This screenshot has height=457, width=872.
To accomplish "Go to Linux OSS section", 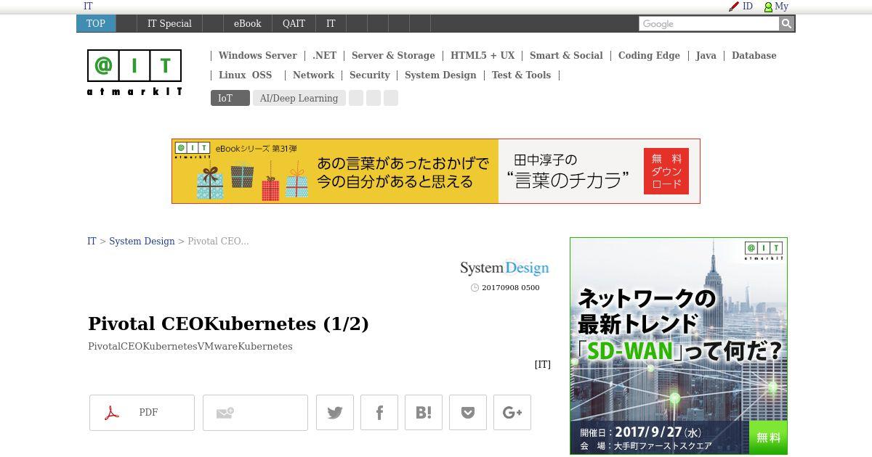I will click(245, 75).
